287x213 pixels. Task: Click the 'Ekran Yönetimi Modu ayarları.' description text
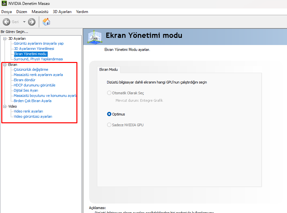[x=127, y=50]
